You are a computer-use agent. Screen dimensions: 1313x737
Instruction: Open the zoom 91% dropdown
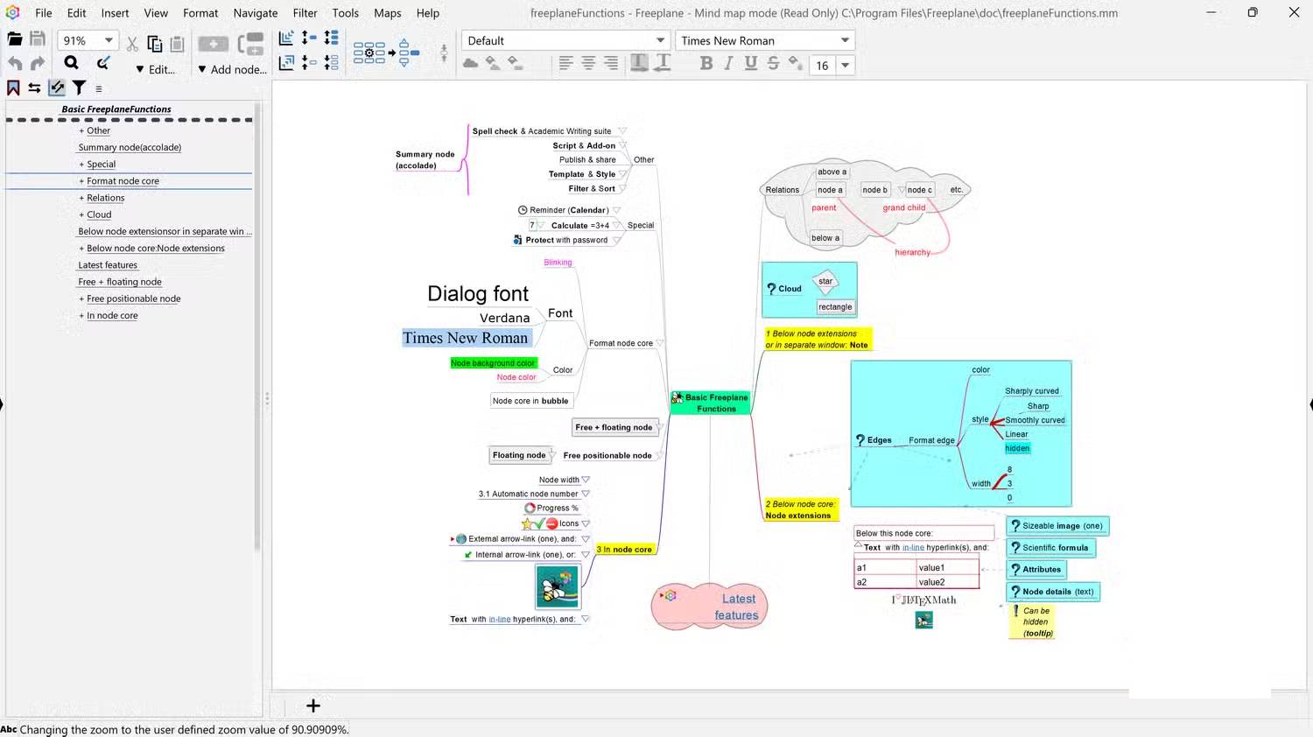109,40
